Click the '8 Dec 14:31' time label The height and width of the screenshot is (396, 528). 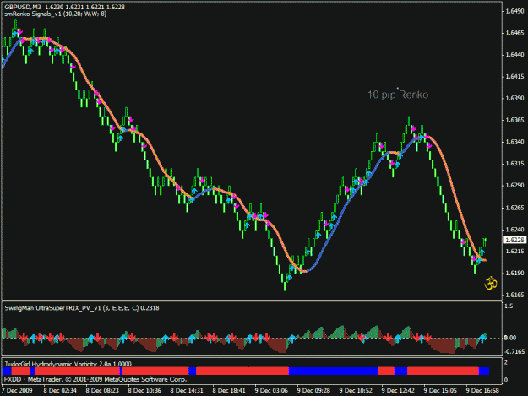click(x=187, y=391)
